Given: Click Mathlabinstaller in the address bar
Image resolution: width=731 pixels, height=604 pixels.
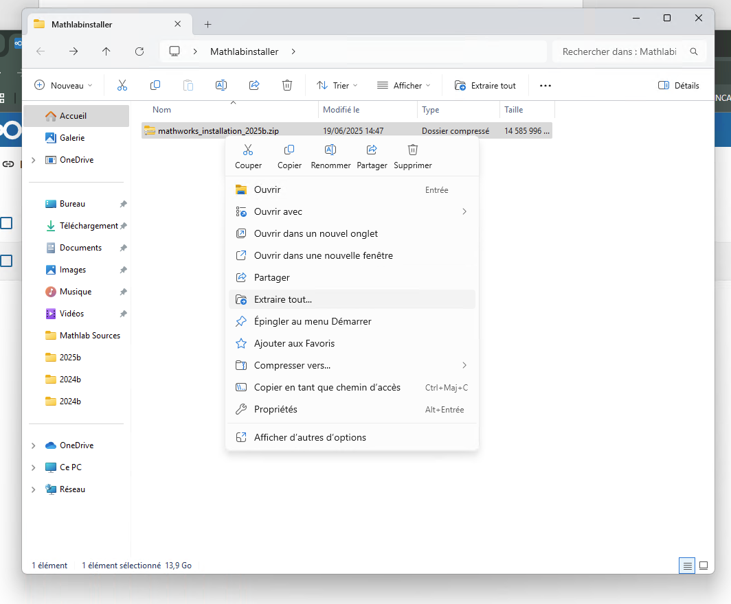Looking at the screenshot, I should [x=245, y=51].
